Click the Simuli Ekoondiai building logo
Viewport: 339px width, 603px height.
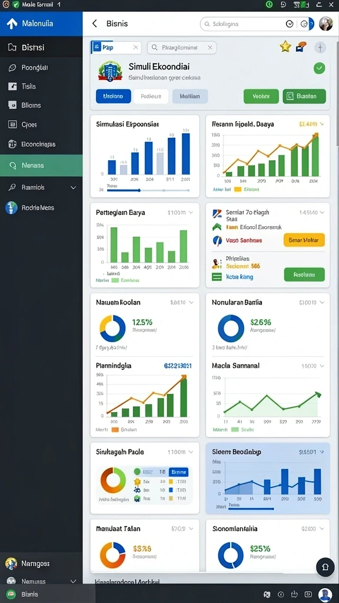[110, 71]
